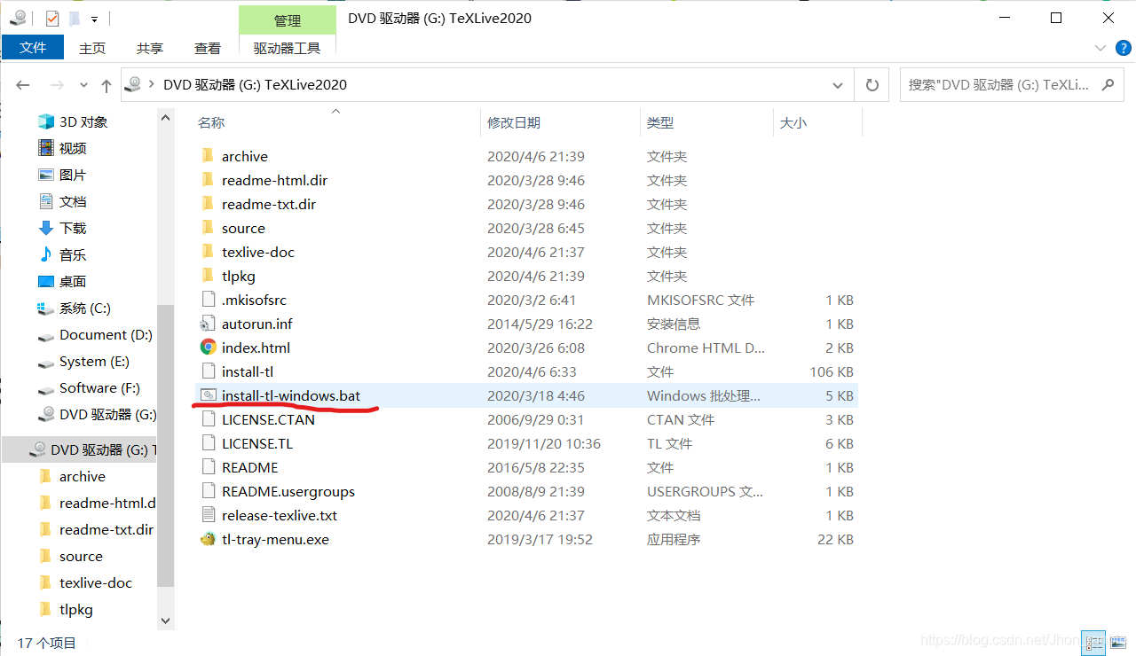Expand the address bar history dropdown
Viewport: 1136px width, 656px height.
click(x=837, y=85)
